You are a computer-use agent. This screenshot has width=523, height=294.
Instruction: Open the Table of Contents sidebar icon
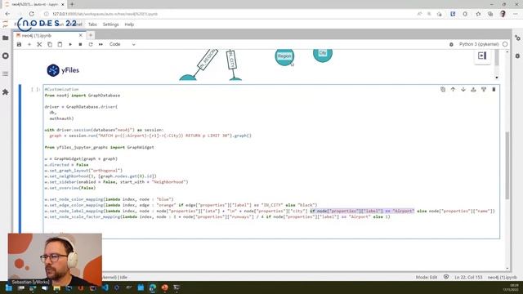pos(6,73)
